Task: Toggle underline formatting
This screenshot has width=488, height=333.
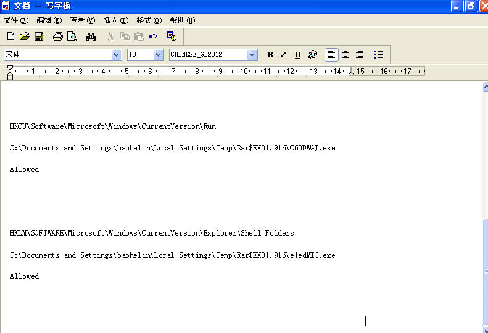Action: tap(297, 55)
